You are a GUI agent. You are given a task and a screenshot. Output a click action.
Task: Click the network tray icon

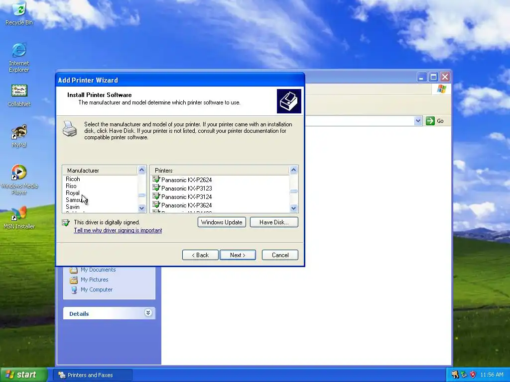pos(464,375)
